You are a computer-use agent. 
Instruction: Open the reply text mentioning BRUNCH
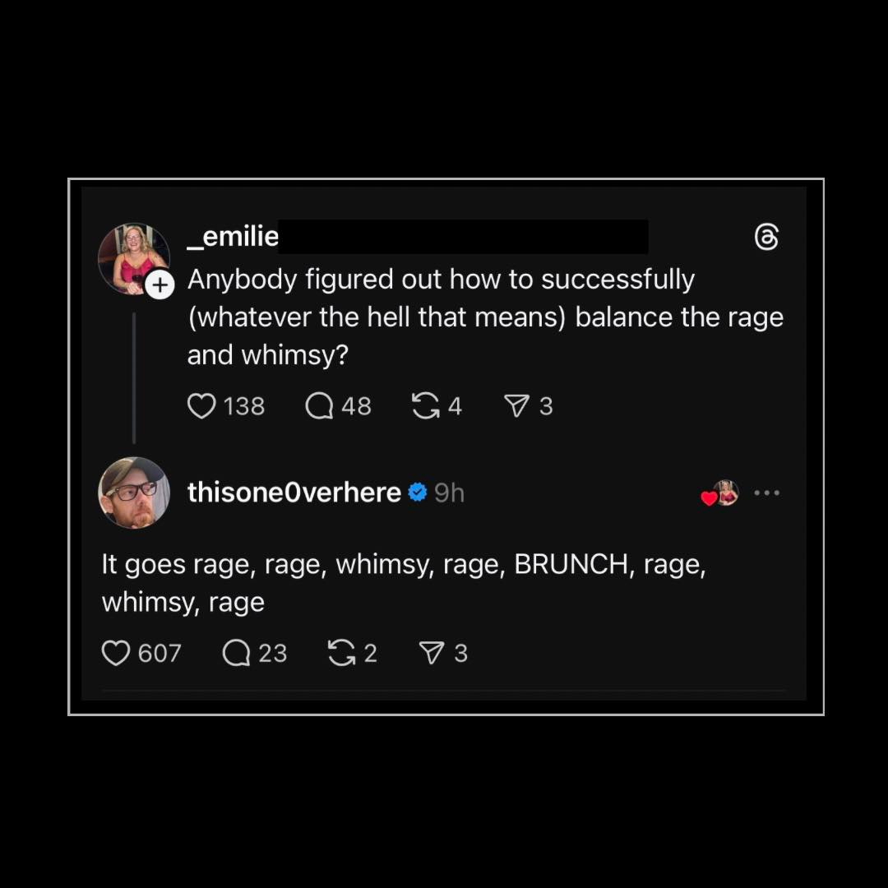pyautogui.click(x=403, y=584)
